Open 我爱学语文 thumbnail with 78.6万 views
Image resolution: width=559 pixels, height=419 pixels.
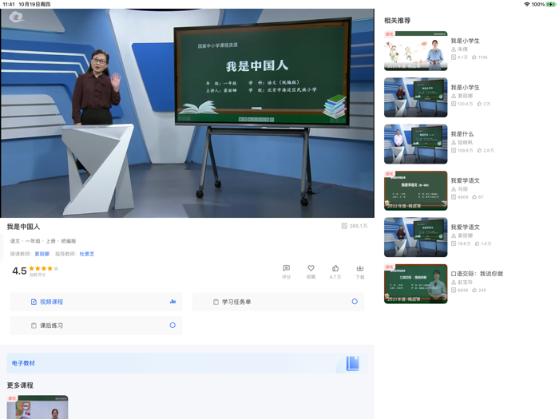[416, 237]
